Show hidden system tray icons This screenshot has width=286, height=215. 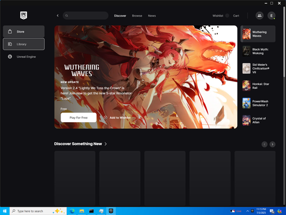[248, 211]
